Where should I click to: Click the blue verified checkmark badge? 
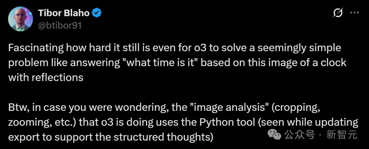tap(96, 13)
